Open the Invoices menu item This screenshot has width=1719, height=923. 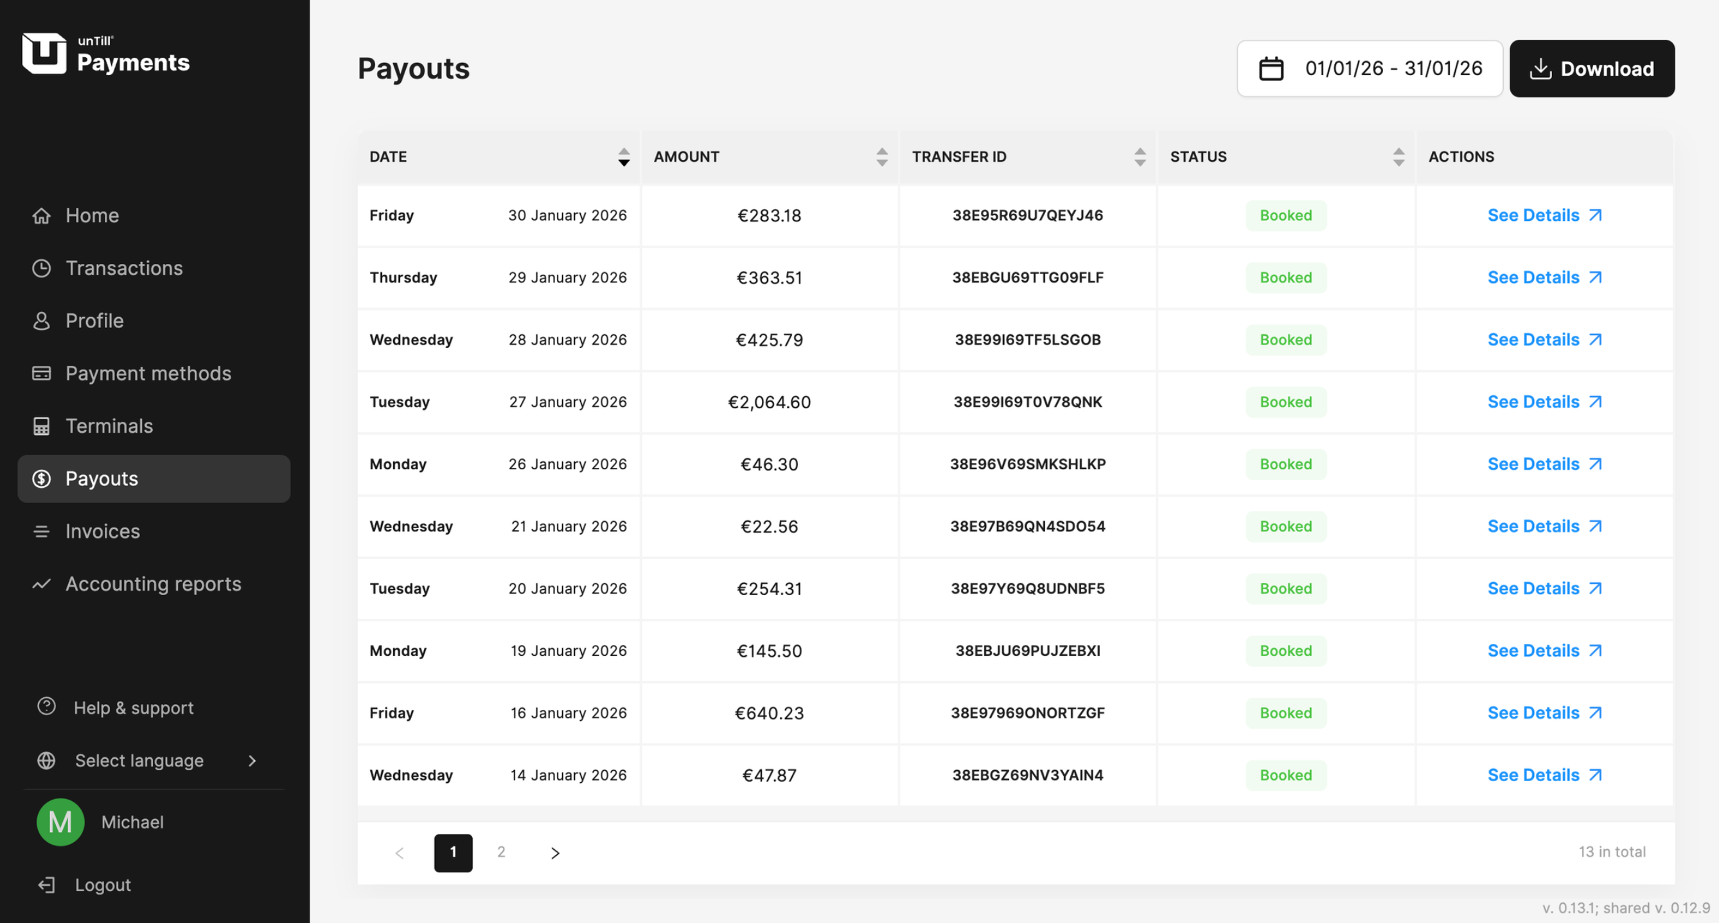(x=103, y=531)
